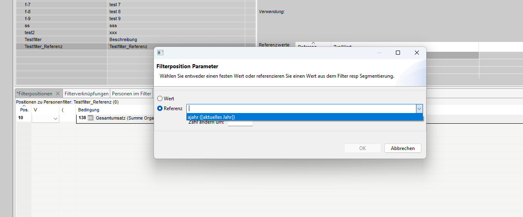The image size is (523, 217).
Task: Select the Wert radio button
Action: [x=160, y=99]
